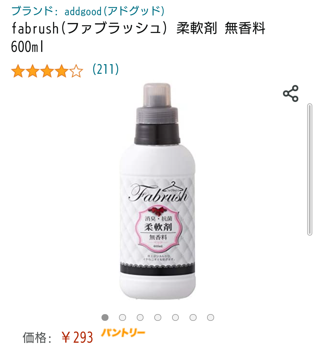The image size is (315, 350).
Task: Click the ¥293 price text
Action: pos(77,337)
